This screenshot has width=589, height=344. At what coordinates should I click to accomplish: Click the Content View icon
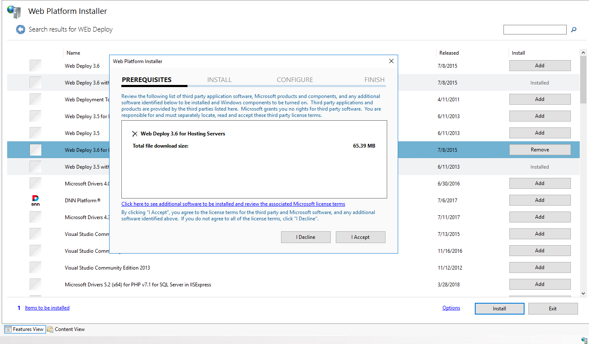click(x=50, y=329)
